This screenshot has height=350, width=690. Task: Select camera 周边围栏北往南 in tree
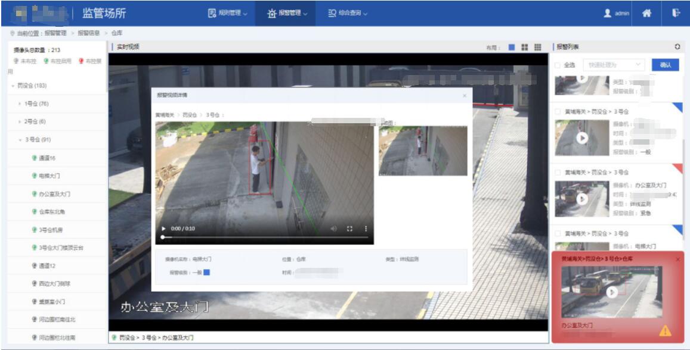[57, 337]
